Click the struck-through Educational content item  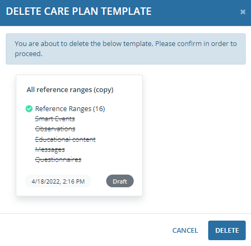(66, 139)
